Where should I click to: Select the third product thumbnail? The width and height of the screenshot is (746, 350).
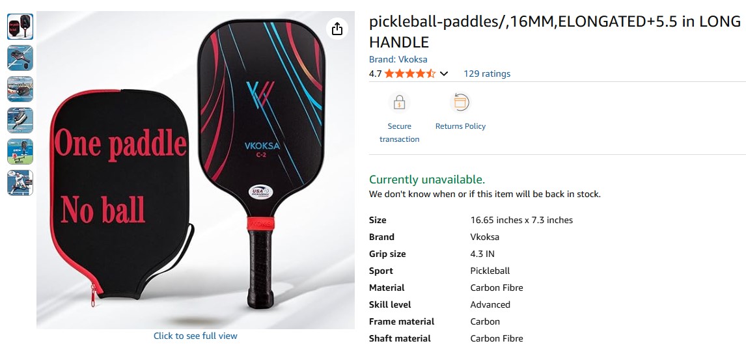coord(20,89)
